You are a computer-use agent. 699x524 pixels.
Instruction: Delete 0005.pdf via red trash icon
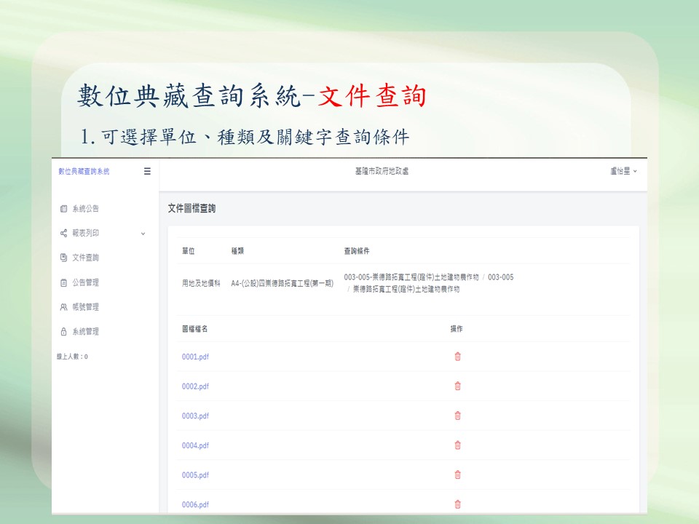click(457, 475)
